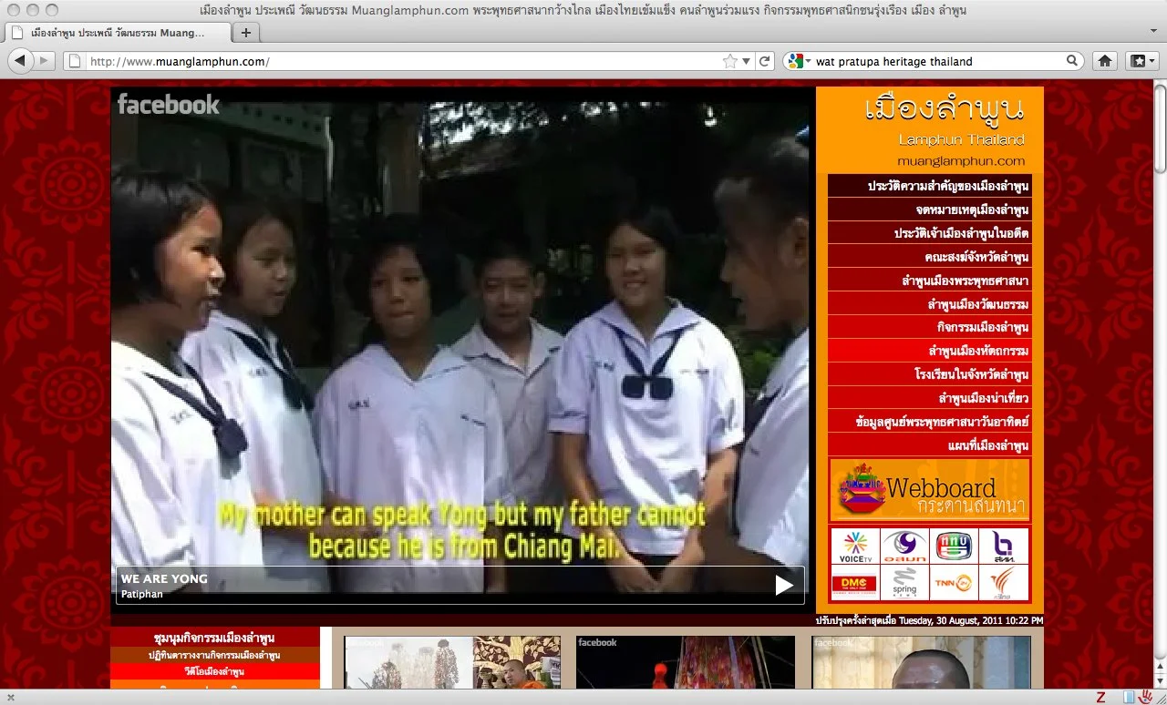The height and width of the screenshot is (705, 1167).
Task: Click the NBT (สทท) channel logo
Action: (x=1004, y=546)
